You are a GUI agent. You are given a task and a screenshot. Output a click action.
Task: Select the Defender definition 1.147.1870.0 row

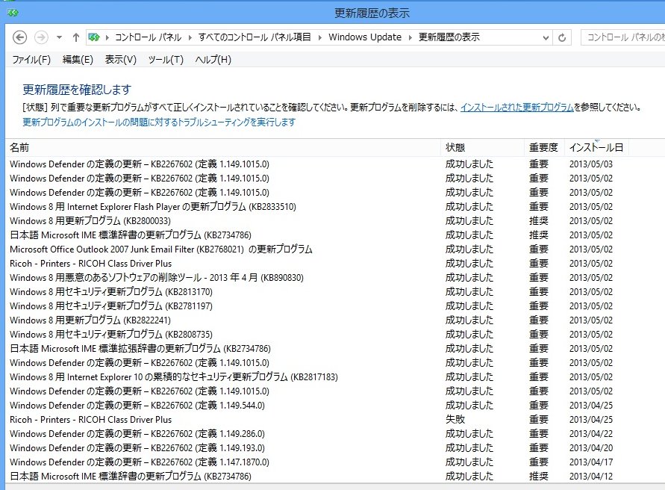pyautogui.click(x=318, y=462)
